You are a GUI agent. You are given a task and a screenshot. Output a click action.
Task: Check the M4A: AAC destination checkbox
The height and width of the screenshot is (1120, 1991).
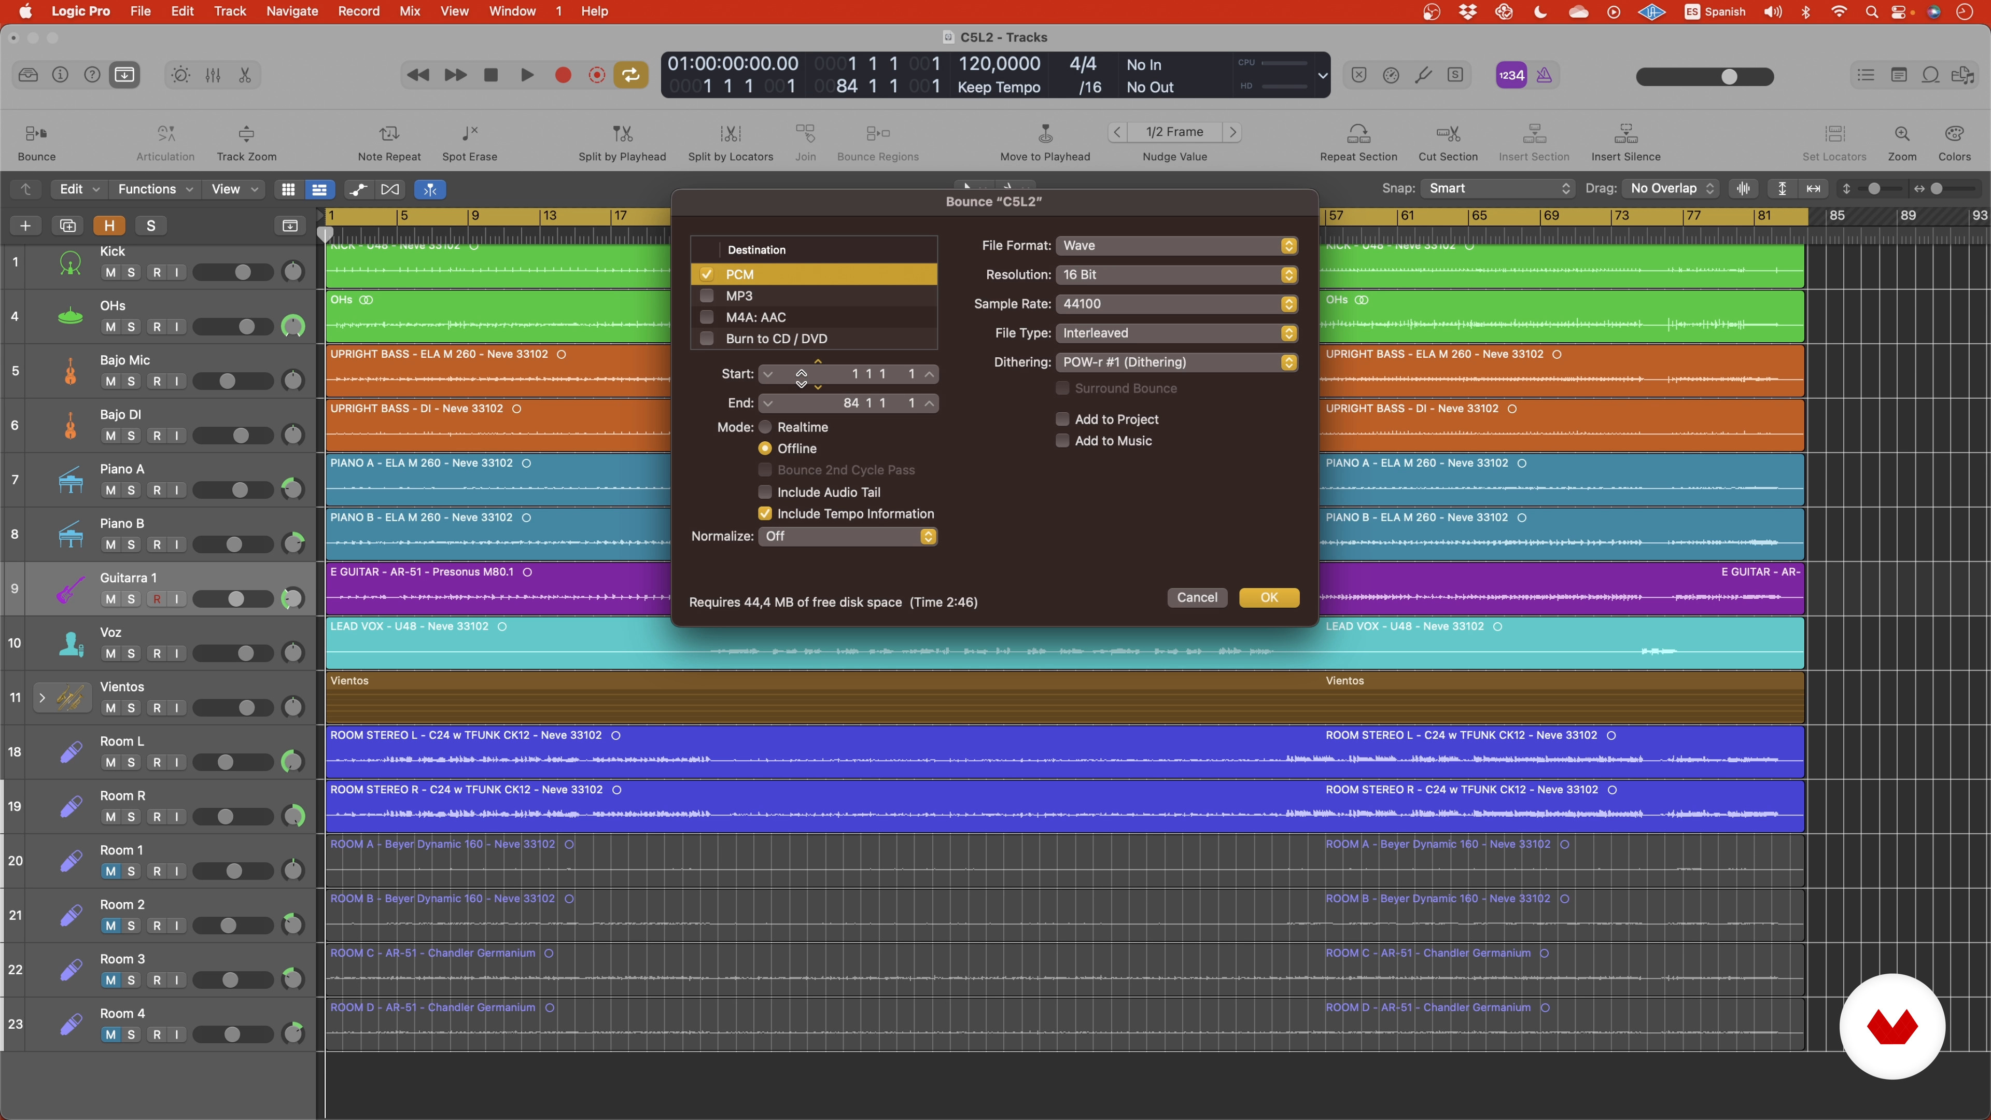tap(706, 317)
